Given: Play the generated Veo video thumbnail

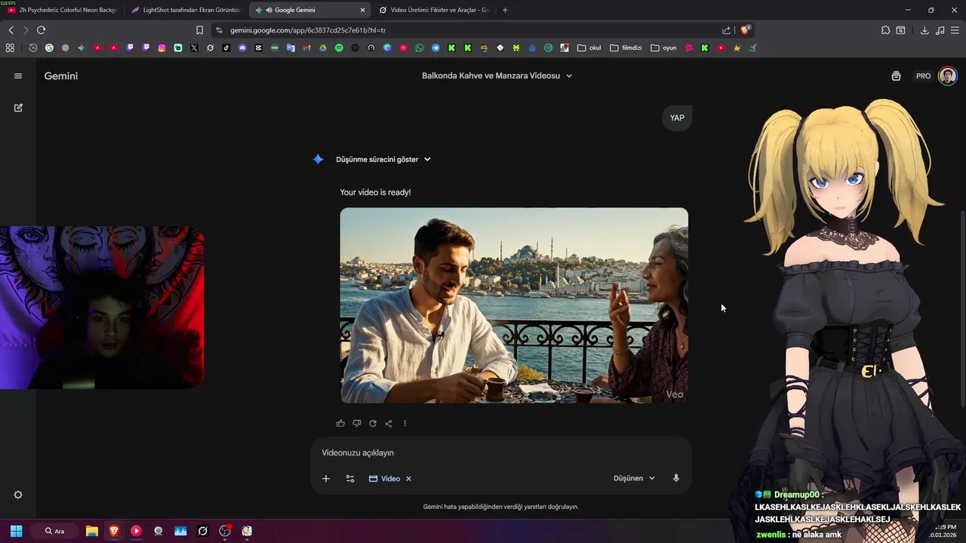Looking at the screenshot, I should pyautogui.click(x=514, y=305).
